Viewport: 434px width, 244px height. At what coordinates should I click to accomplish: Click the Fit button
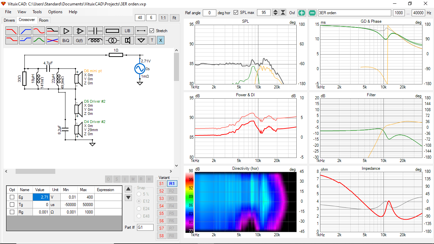click(x=174, y=18)
